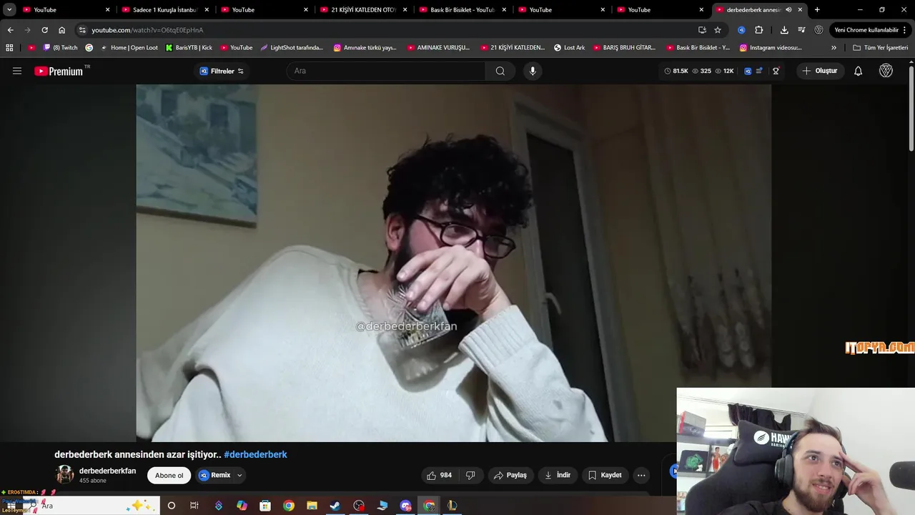Screen dimensions: 915x515
Task: Click the Remix button
Action: point(214,475)
